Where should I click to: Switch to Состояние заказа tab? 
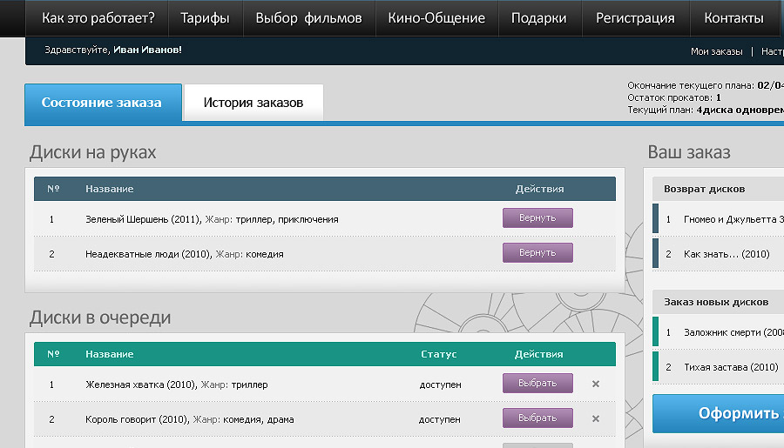click(103, 103)
